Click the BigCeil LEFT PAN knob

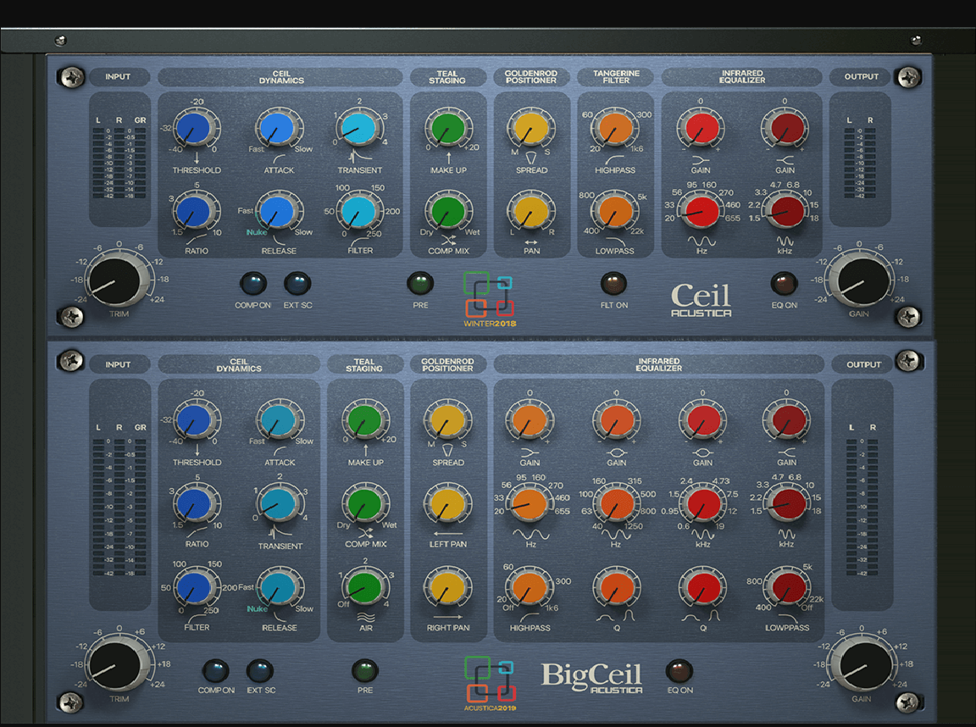point(447,503)
